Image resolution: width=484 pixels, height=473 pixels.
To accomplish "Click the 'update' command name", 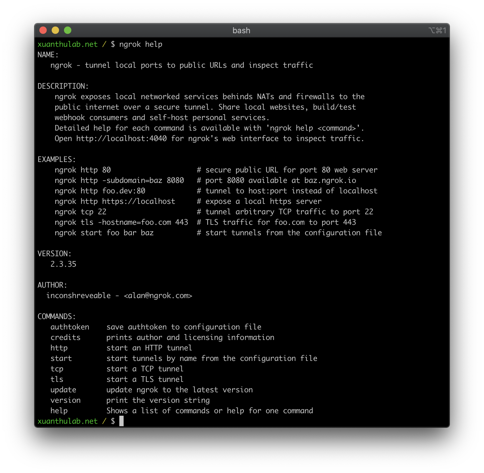I will 63,390.
